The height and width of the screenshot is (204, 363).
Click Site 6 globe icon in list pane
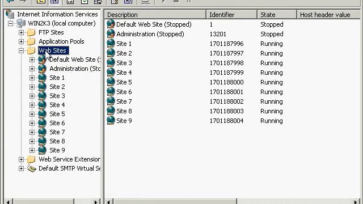coord(111,92)
